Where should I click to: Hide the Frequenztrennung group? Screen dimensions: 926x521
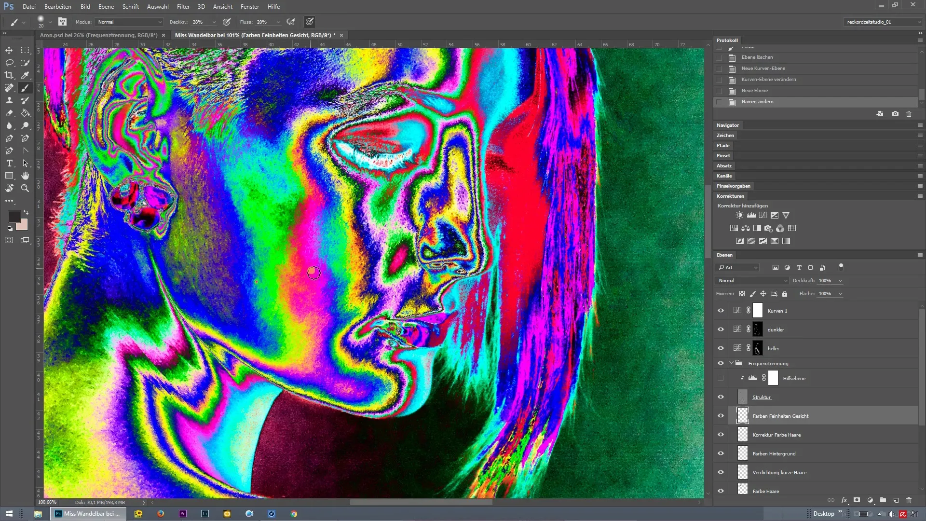coord(721,363)
